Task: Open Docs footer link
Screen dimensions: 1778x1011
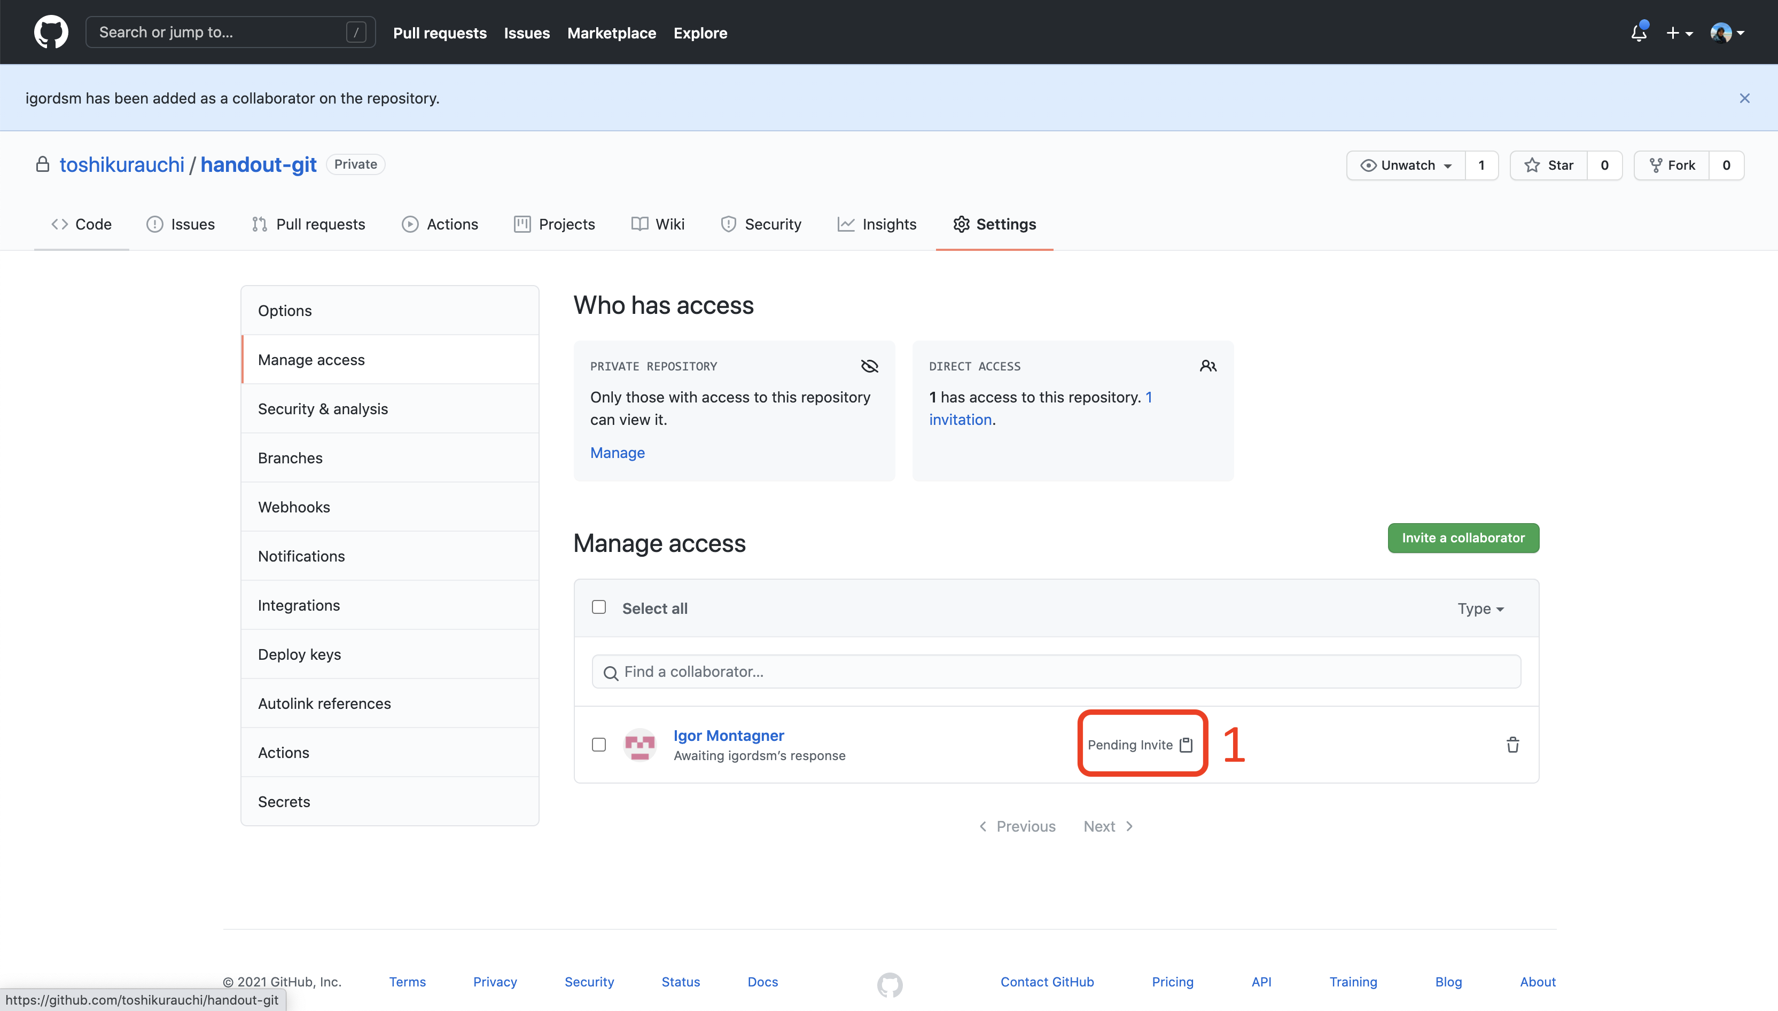Action: [x=763, y=982]
